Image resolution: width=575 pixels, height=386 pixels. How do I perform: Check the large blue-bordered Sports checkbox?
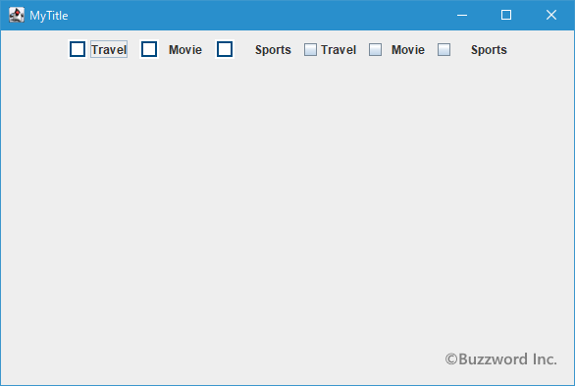coord(225,49)
